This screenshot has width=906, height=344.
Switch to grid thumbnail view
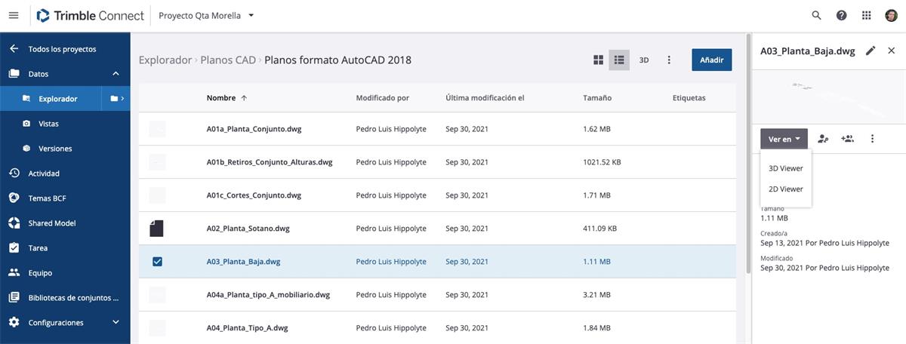click(x=599, y=60)
